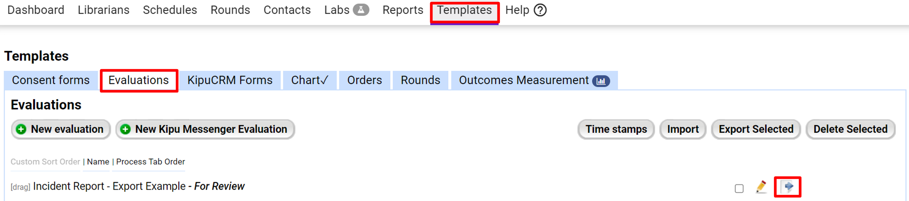The image size is (909, 201).
Task: Click the blue export arrow icon
Action: pos(788,186)
